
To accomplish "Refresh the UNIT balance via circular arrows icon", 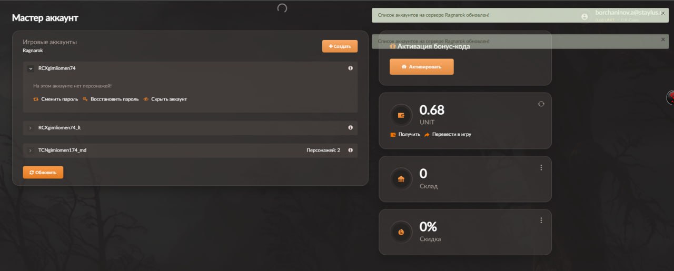I will pyautogui.click(x=541, y=104).
